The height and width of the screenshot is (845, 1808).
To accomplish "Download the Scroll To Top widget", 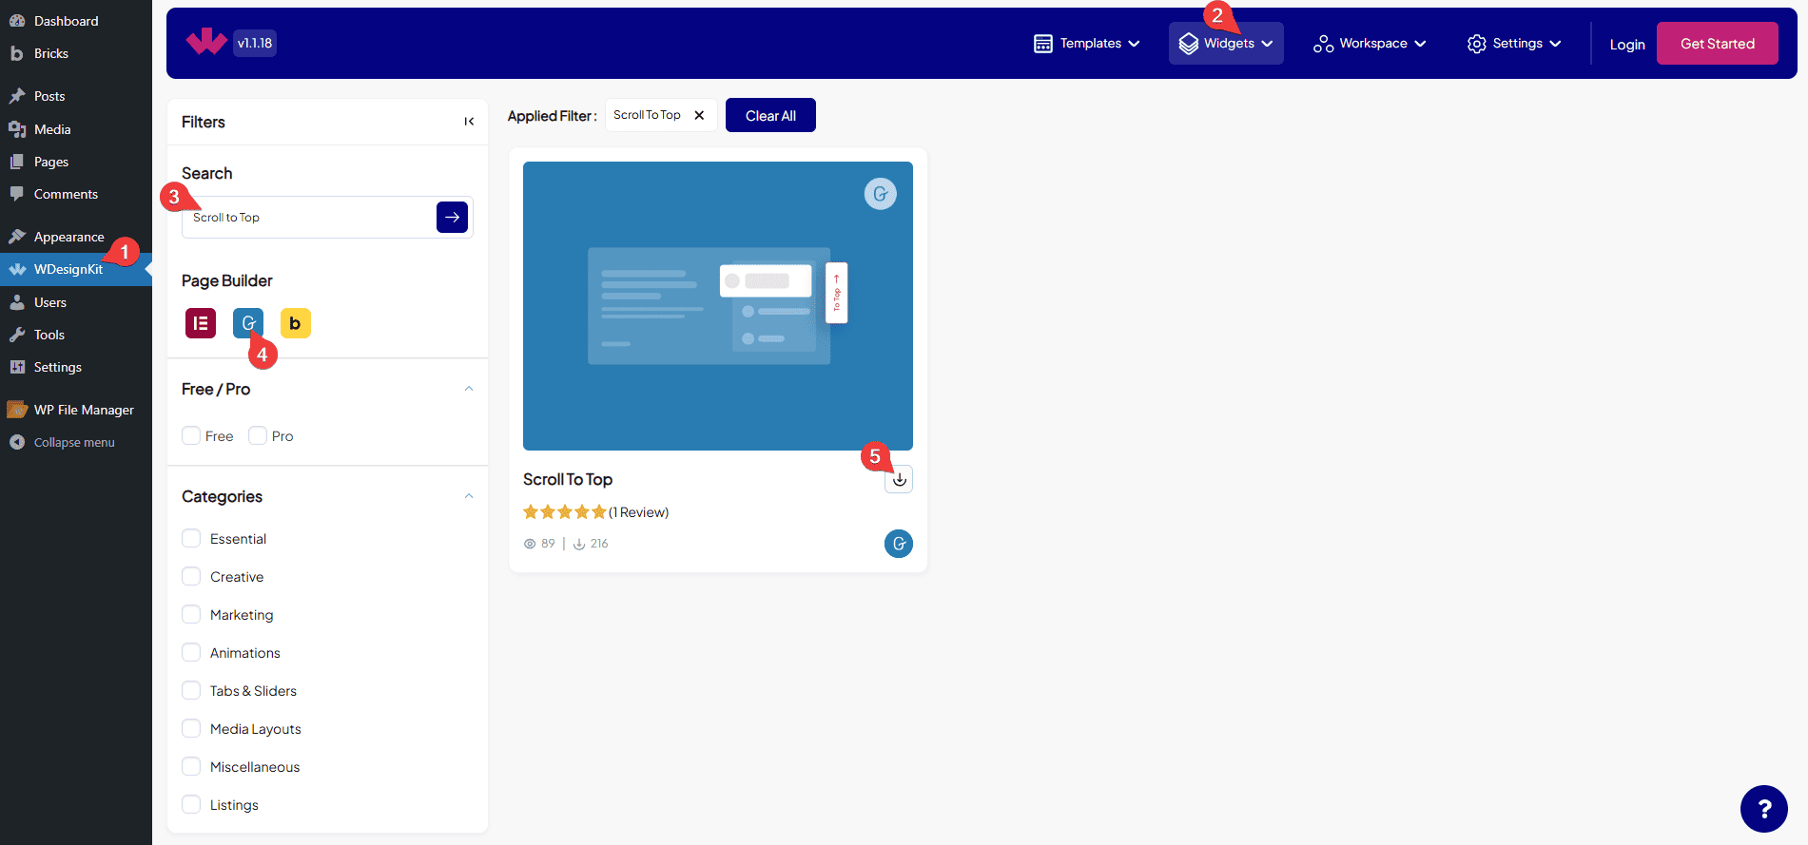I will (x=899, y=480).
